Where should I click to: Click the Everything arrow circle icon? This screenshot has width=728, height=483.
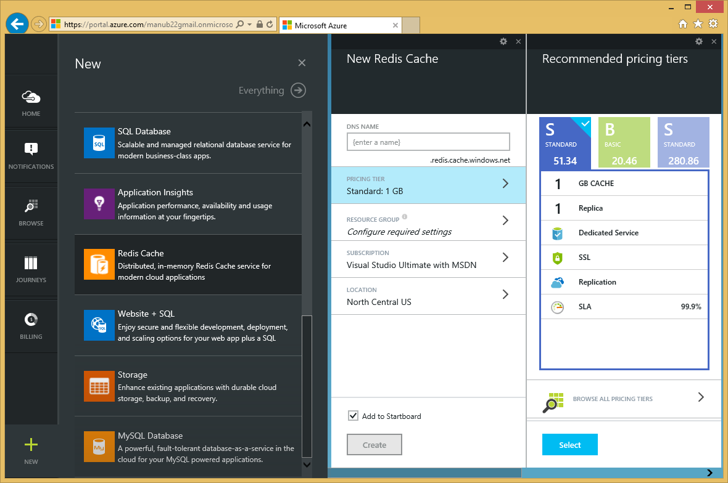[x=298, y=91]
